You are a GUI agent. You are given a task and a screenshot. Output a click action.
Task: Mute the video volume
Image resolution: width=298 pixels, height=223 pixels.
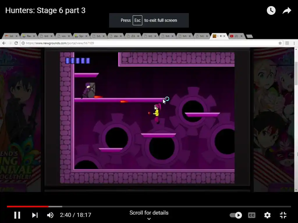tap(50, 215)
